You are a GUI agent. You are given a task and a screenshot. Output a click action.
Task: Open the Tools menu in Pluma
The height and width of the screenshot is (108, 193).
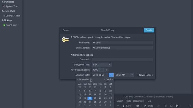128,101
